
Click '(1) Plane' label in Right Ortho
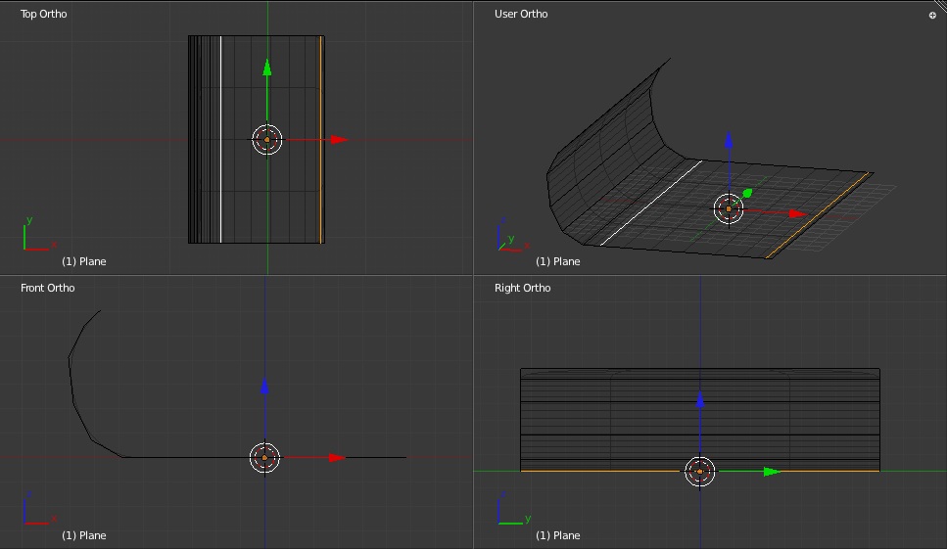point(558,535)
